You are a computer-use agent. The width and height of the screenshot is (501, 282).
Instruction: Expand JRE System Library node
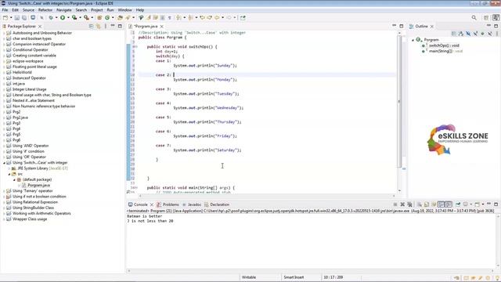click(9, 168)
